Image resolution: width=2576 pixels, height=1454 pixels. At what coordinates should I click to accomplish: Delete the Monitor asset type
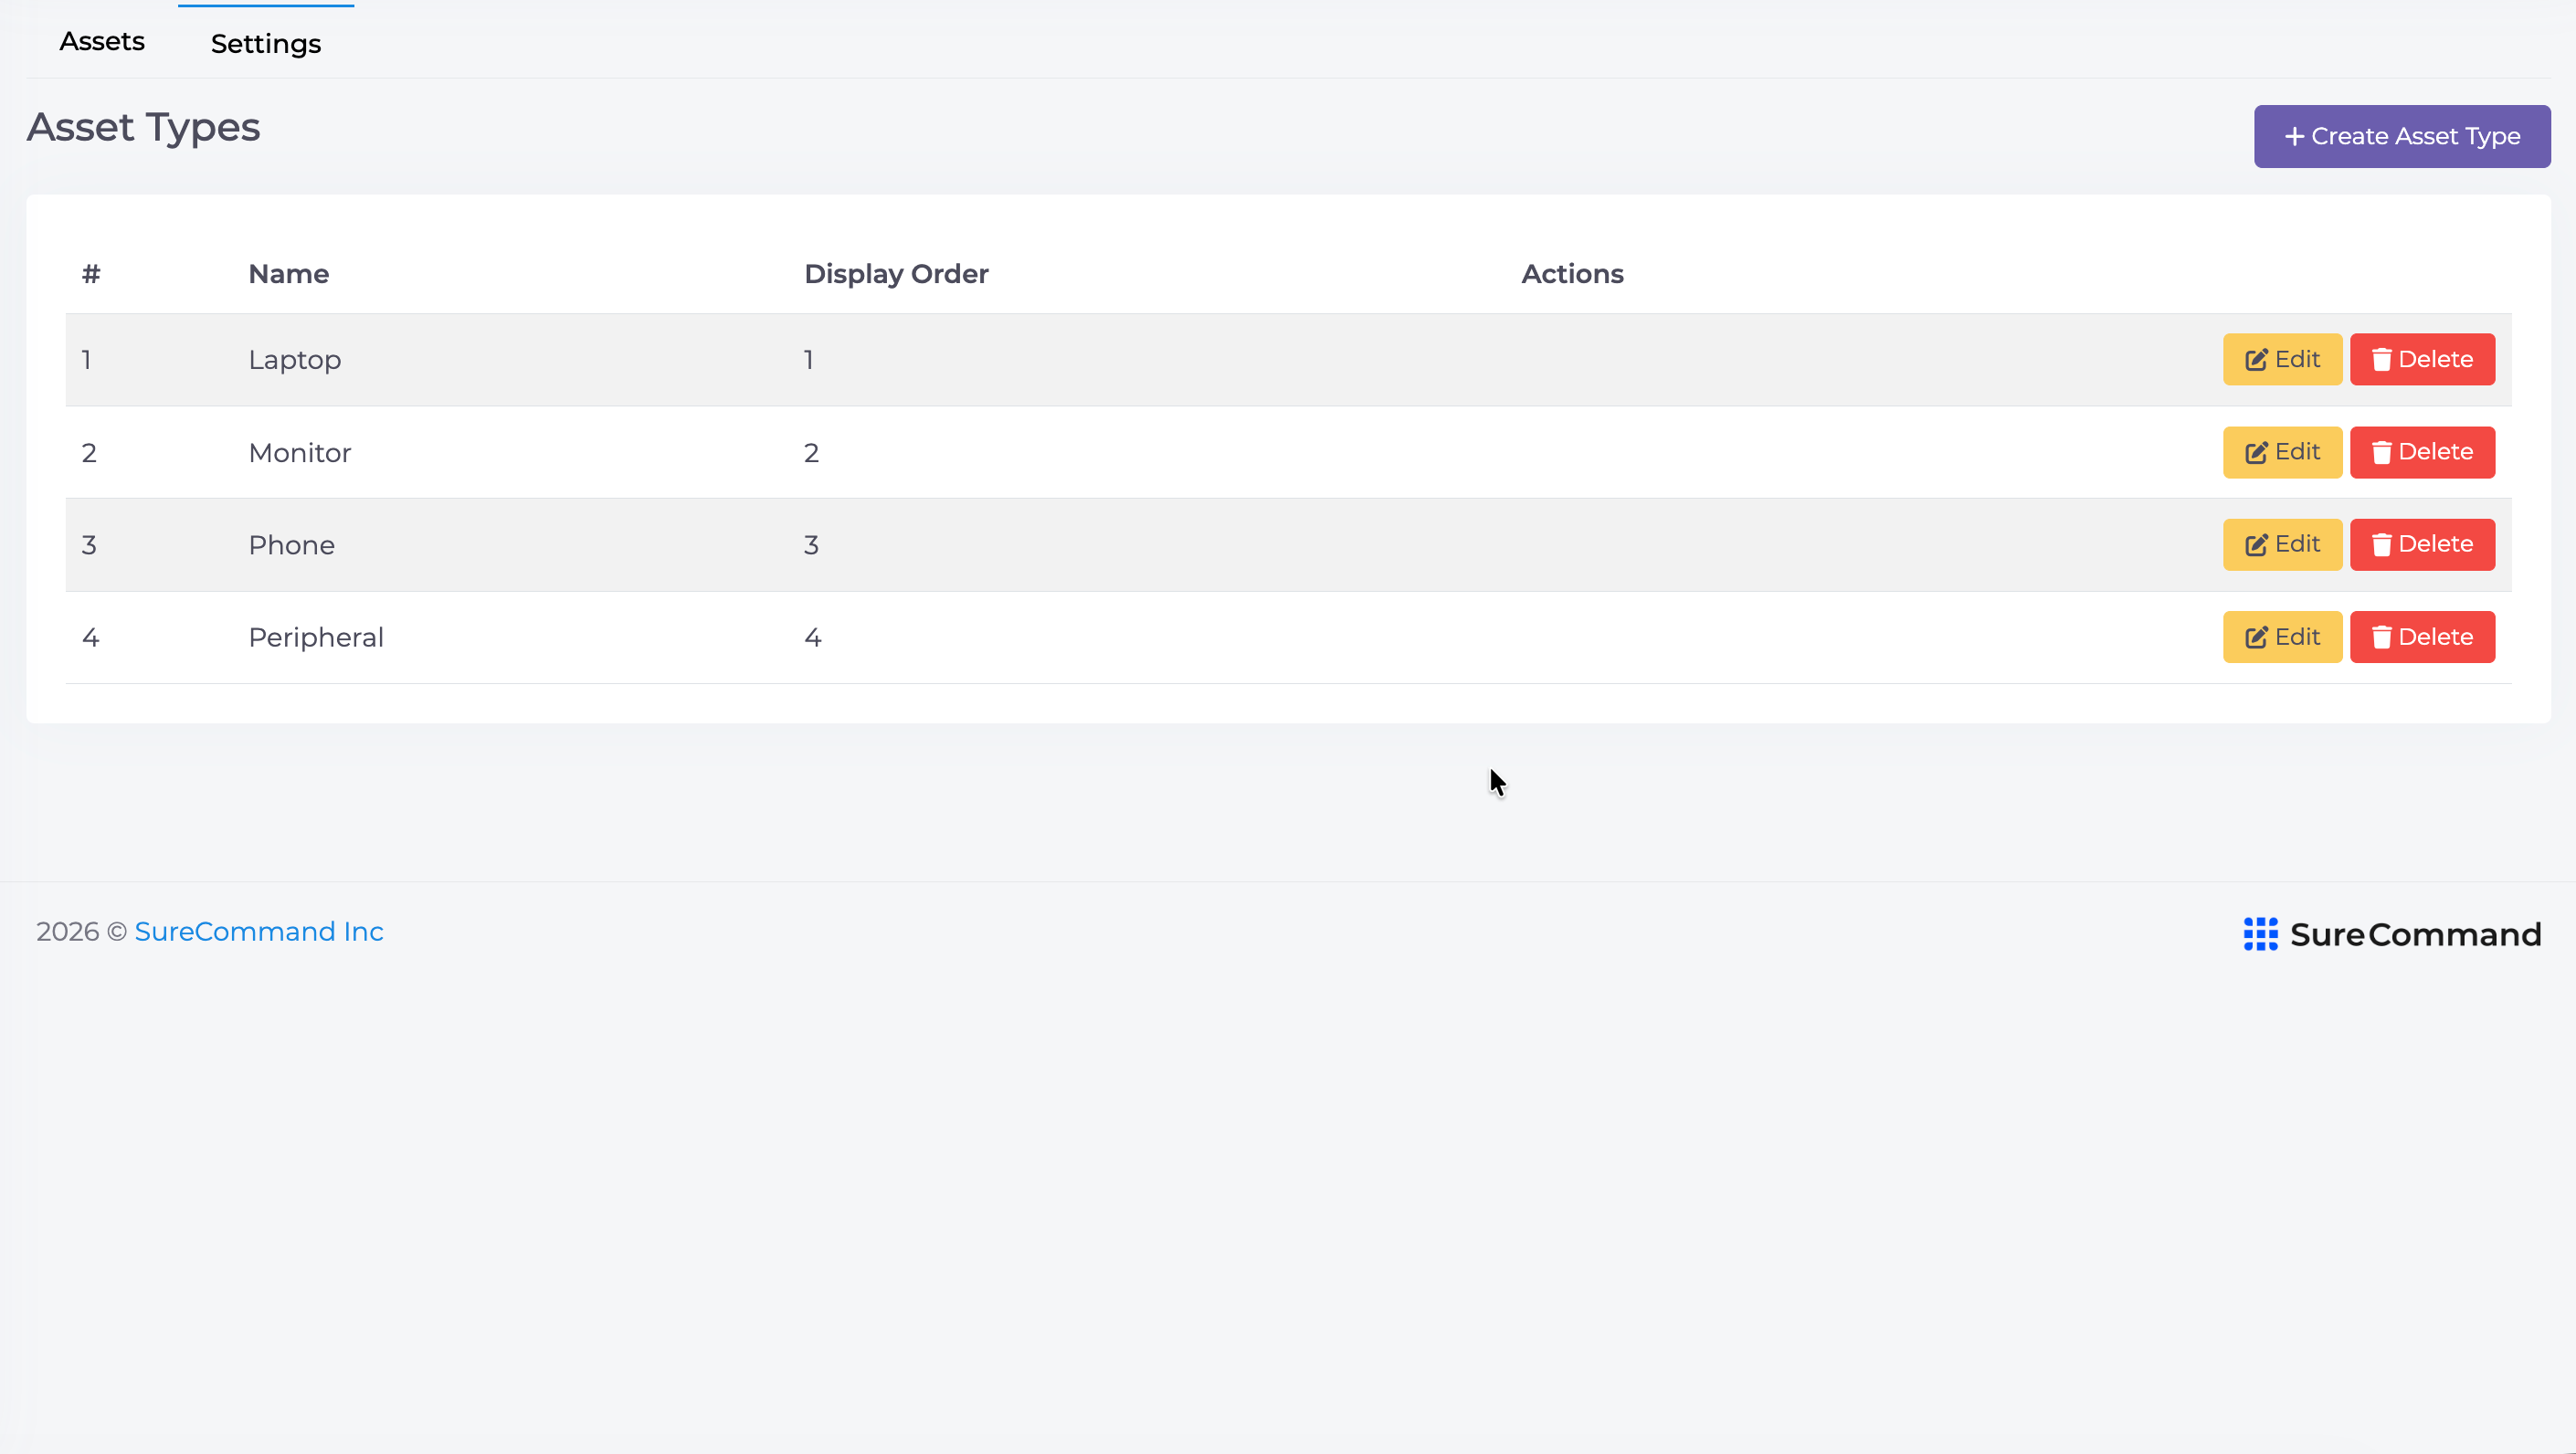pyautogui.click(x=2422, y=452)
